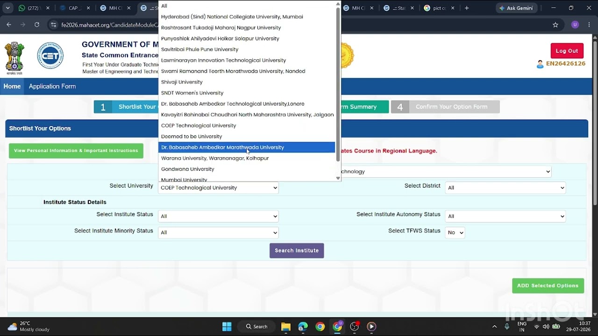Viewport: 598px width, 336px height.
Task: Click the candidate profile icon beside EN26426126
Action: click(x=540, y=64)
